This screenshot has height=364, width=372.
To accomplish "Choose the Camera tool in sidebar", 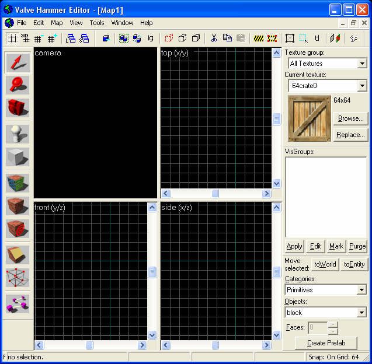I will [18, 108].
